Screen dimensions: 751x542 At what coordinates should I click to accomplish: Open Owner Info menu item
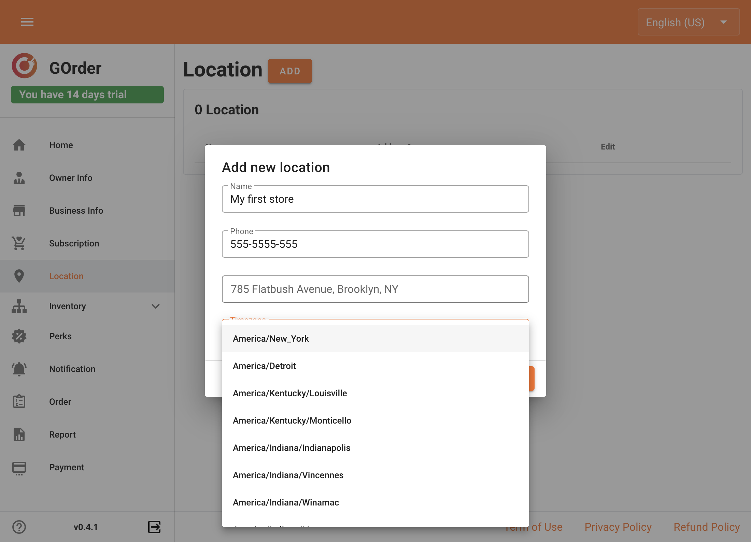click(x=87, y=178)
